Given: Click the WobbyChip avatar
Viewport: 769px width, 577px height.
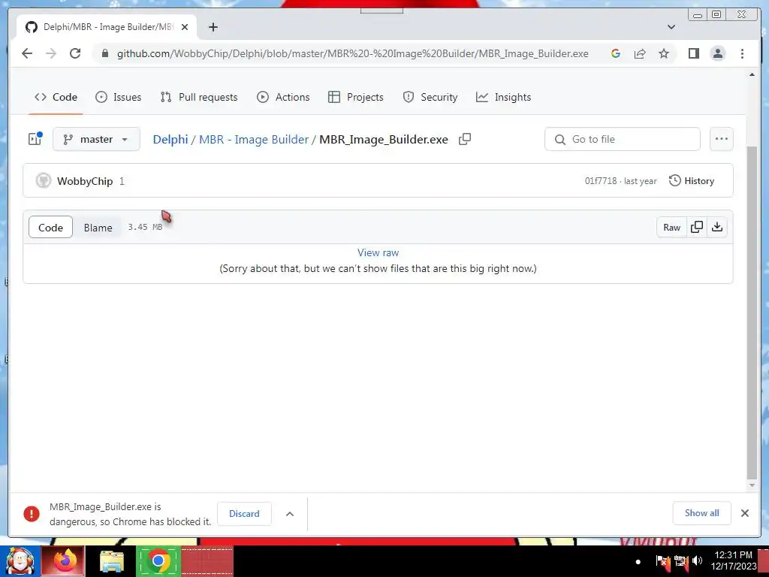Looking at the screenshot, I should (x=43, y=180).
